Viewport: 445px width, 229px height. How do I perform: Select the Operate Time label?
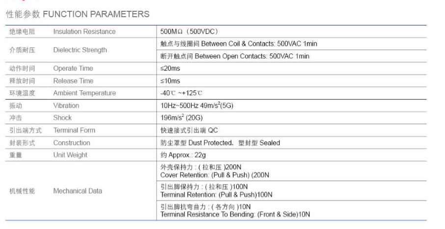click(x=73, y=68)
